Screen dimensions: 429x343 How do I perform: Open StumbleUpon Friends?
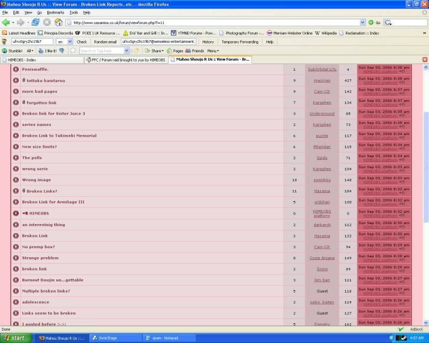195,51
